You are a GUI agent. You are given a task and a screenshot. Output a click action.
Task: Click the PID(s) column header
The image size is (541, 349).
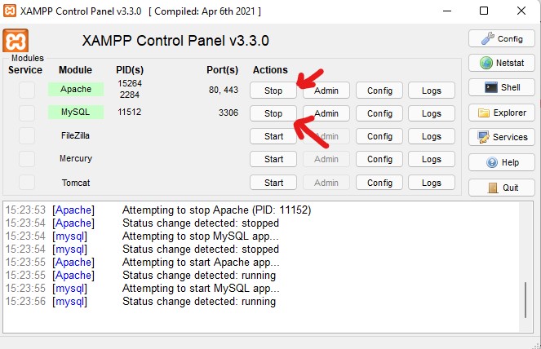(130, 70)
